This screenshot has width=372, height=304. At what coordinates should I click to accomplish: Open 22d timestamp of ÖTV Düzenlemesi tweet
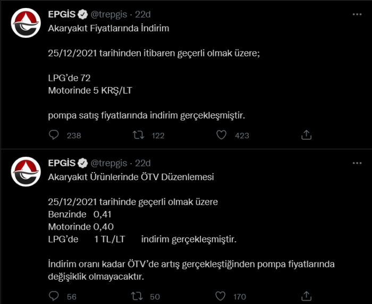point(143,163)
